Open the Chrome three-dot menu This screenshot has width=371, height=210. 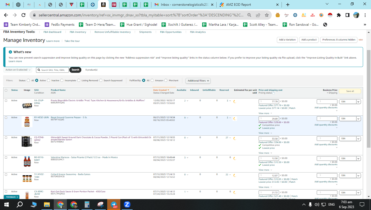click(x=365, y=15)
